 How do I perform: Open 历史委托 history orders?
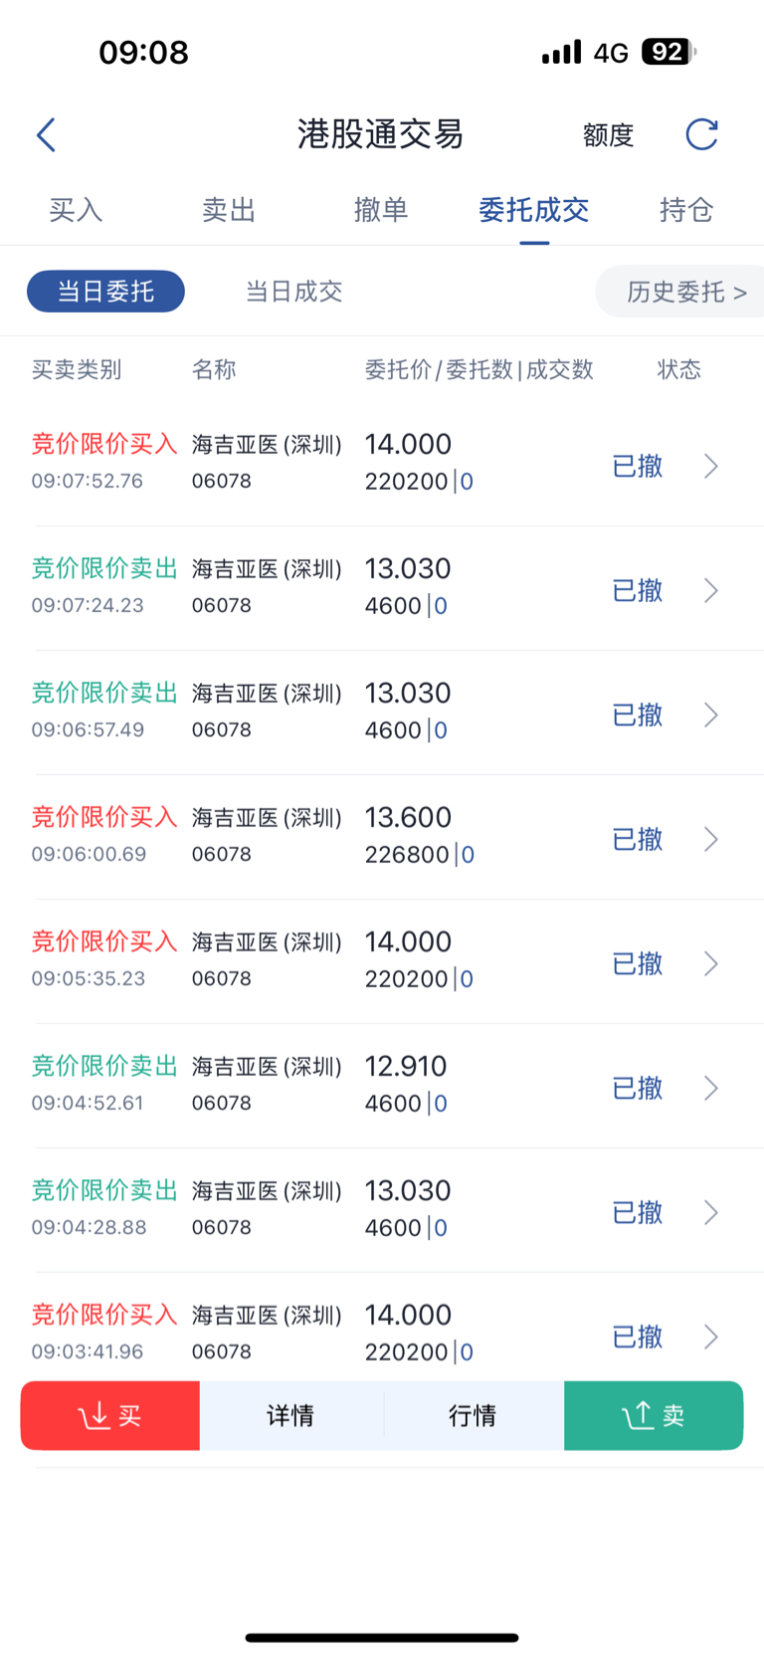685,292
